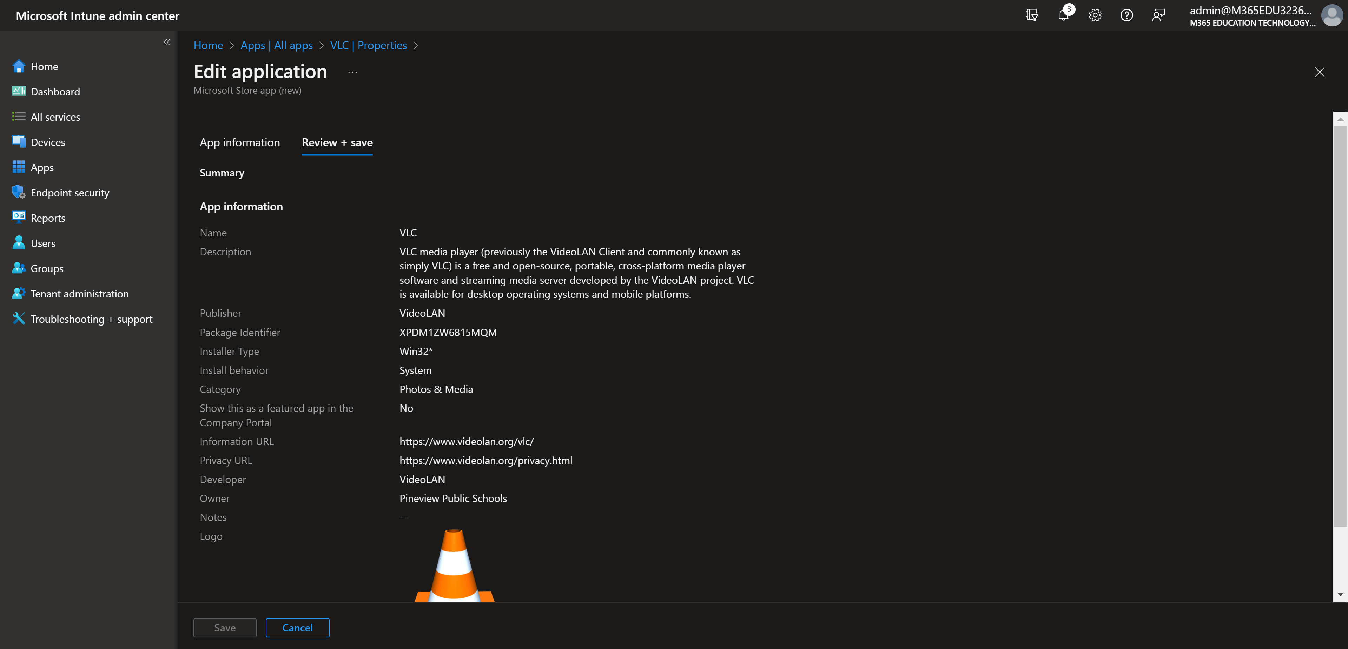
Task: Open the ellipsis menu next to Edit application
Action: click(353, 72)
